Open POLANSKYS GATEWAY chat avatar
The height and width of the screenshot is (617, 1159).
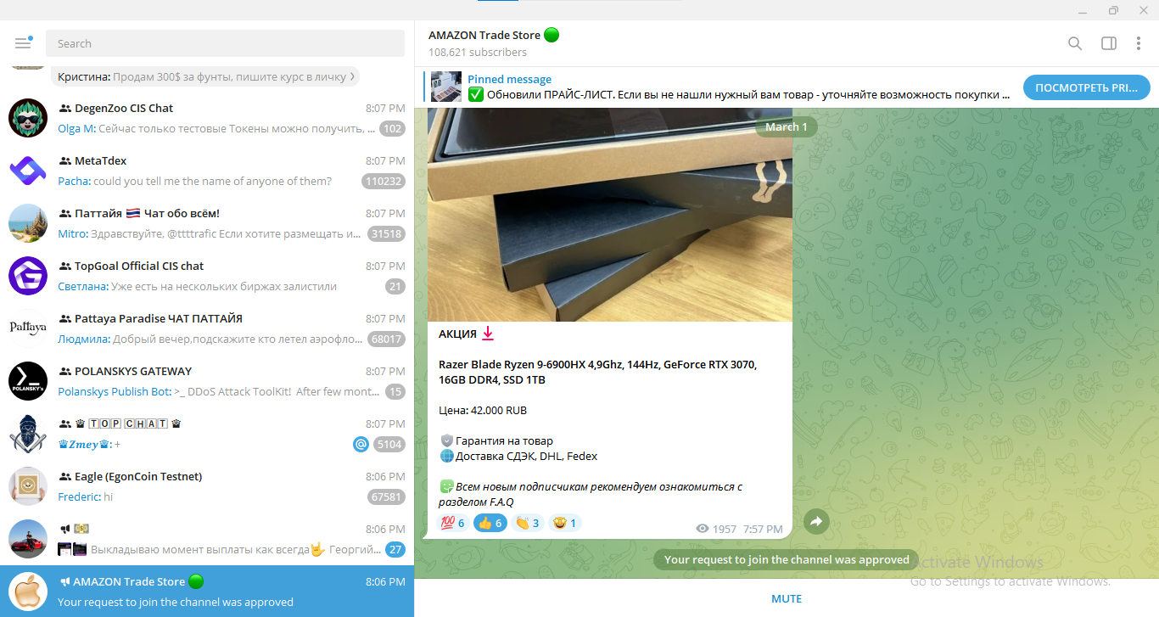tap(28, 381)
